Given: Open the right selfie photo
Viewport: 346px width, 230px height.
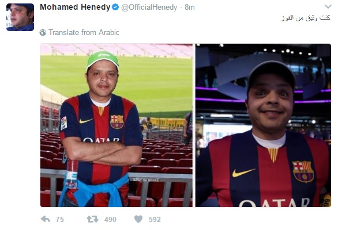Looking at the screenshot, I should (x=263, y=125).
